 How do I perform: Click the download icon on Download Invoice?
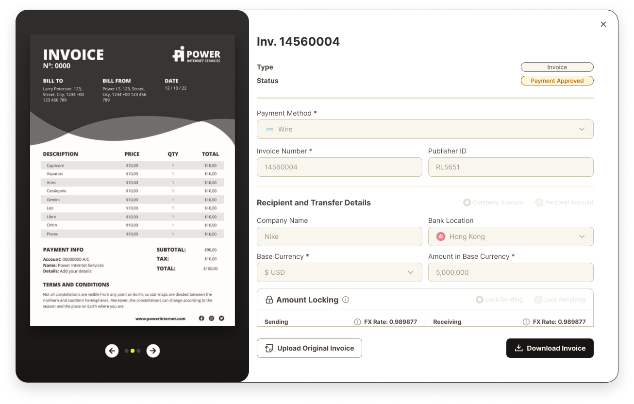(519, 348)
